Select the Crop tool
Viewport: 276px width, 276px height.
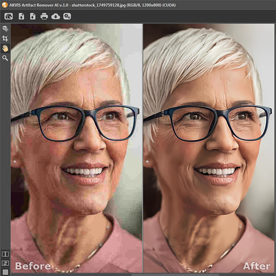pos(5,39)
